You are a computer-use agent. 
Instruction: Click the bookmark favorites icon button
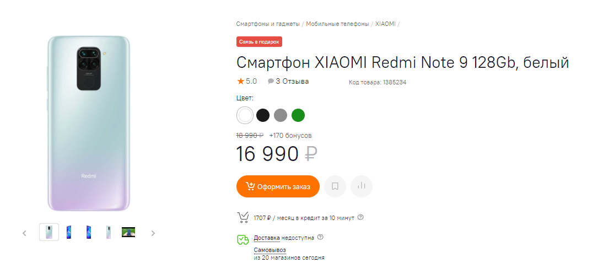point(335,186)
